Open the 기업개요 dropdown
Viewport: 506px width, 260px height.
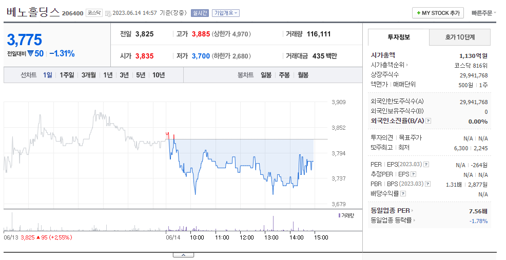[226, 13]
